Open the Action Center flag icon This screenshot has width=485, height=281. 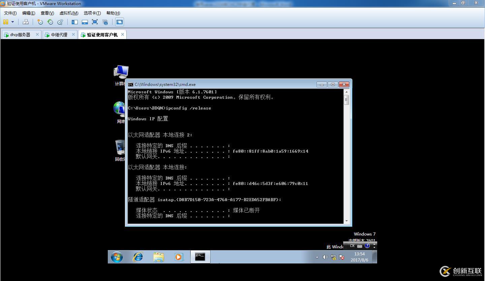[x=342, y=257]
